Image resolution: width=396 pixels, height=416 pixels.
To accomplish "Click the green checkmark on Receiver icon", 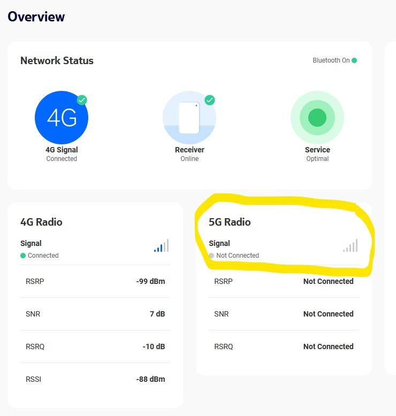I will pos(210,100).
